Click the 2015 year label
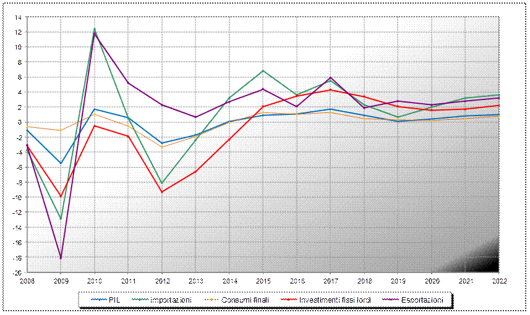530x315 pixels. coord(263,281)
